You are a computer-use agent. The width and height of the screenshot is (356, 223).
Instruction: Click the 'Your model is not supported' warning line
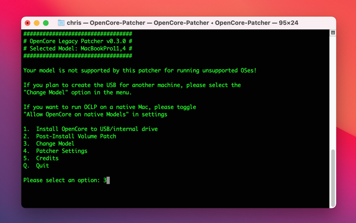[x=140, y=70]
